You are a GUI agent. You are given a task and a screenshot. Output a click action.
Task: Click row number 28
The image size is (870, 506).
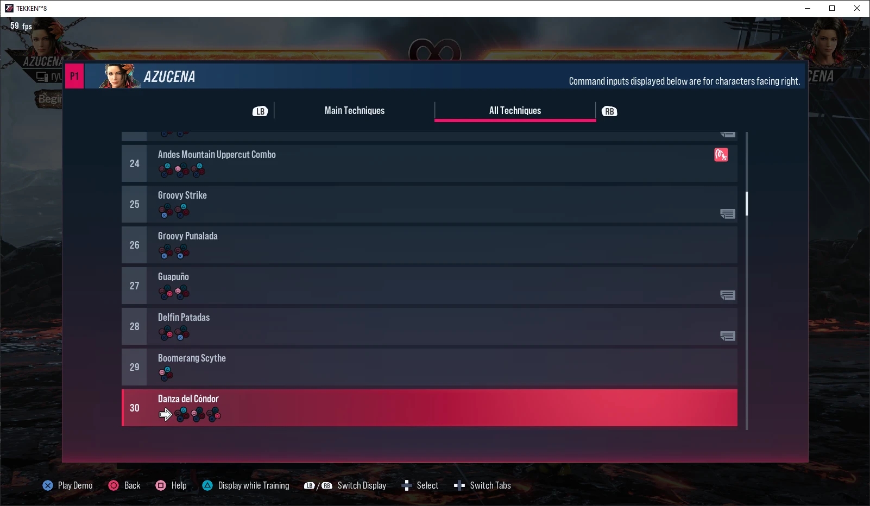[x=134, y=326]
